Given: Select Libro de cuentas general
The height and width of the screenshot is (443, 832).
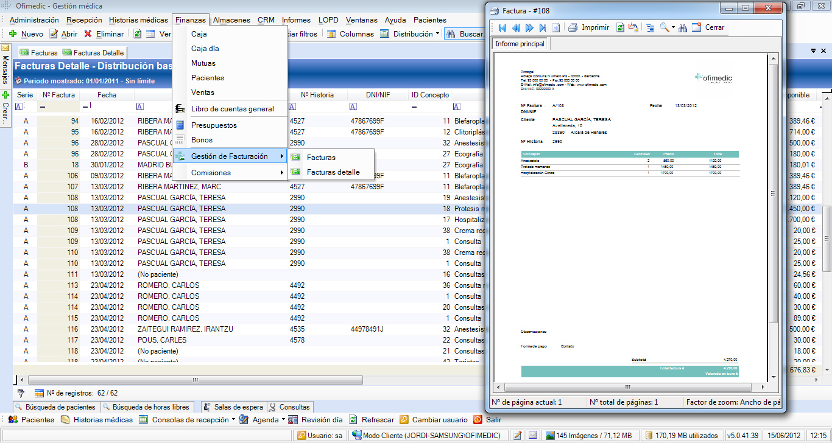Looking at the screenshot, I should [230, 109].
